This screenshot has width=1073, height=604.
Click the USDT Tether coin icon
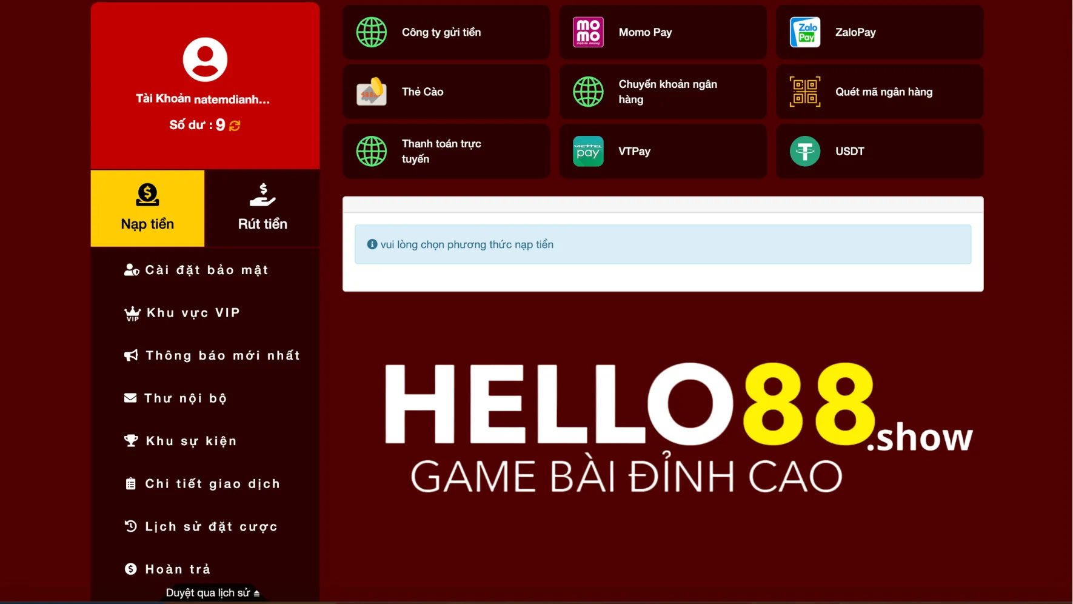point(805,151)
